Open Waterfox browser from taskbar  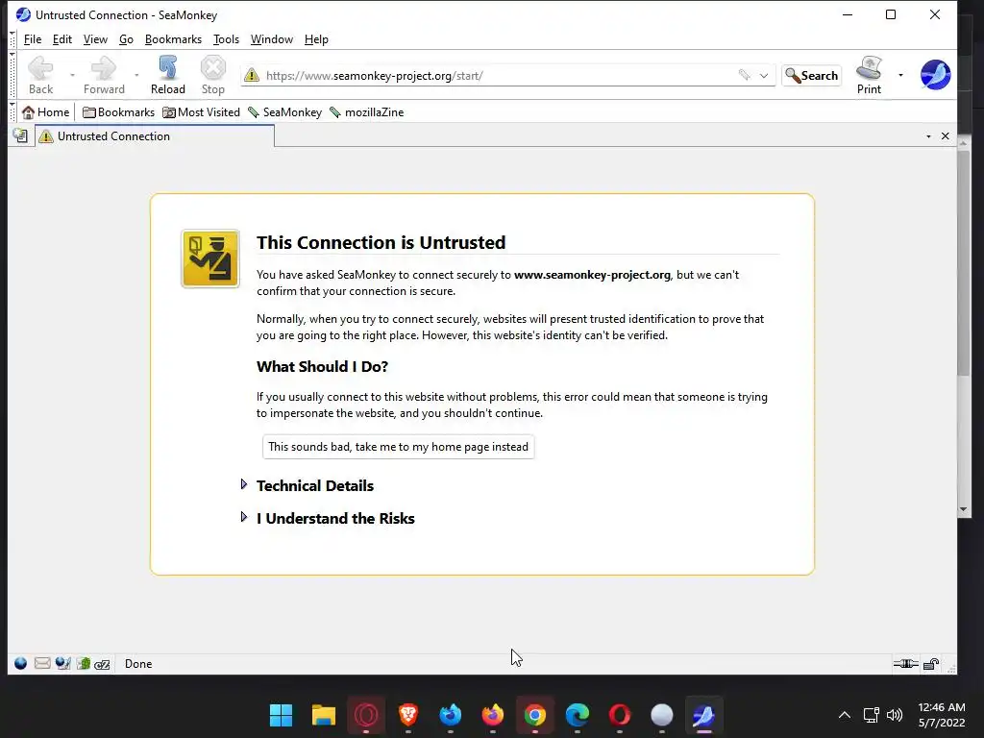click(x=451, y=715)
